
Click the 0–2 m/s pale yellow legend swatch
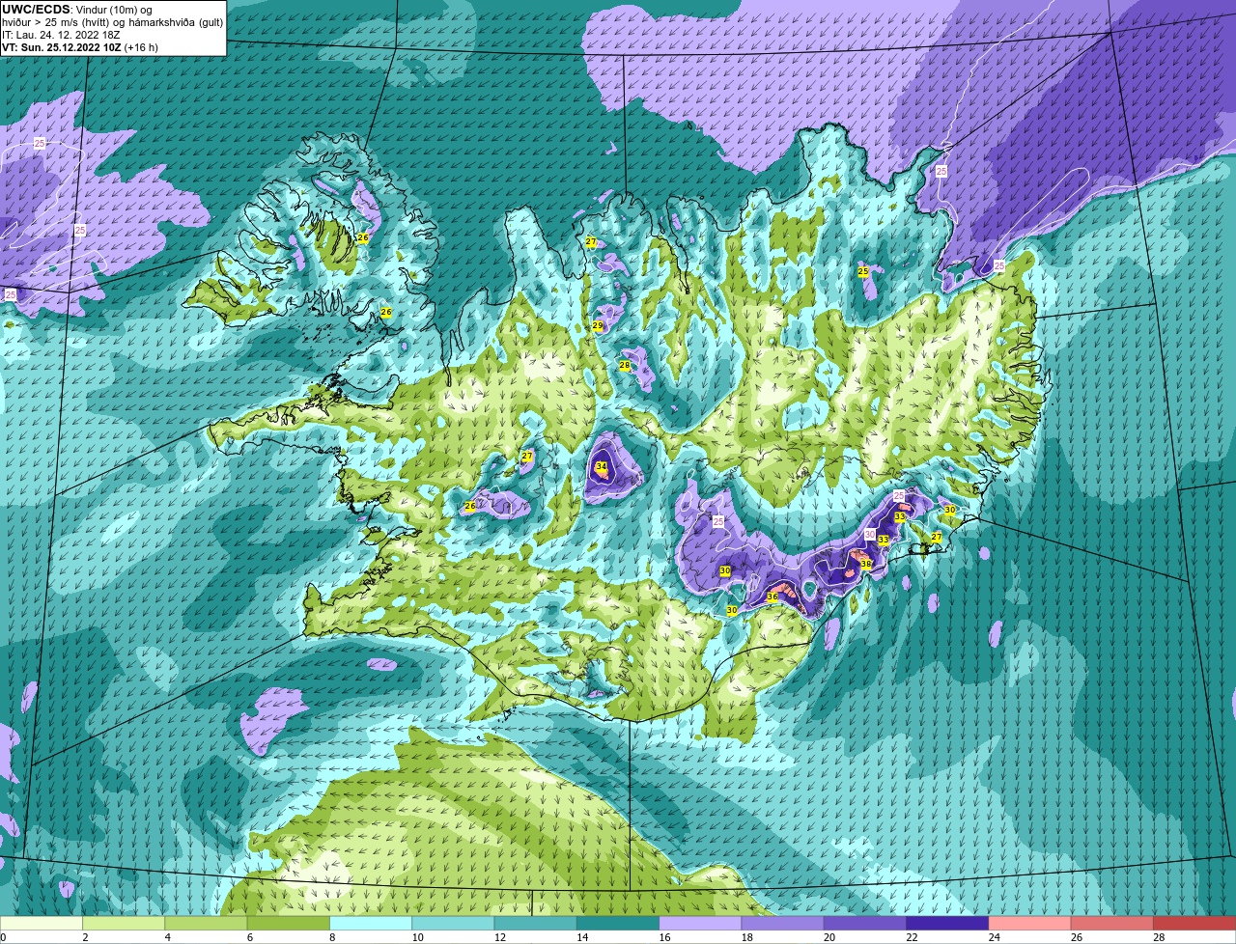point(42,923)
